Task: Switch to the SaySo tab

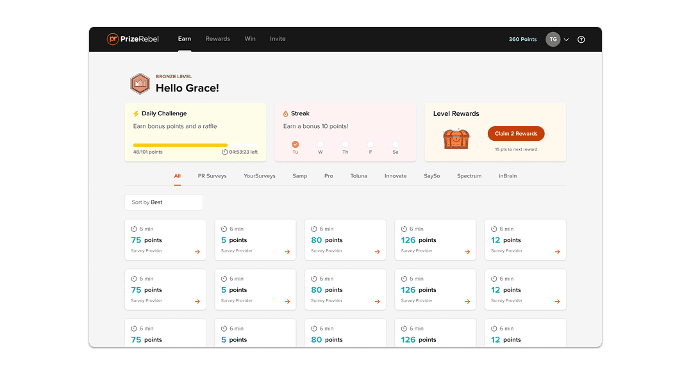Action: coord(432,175)
